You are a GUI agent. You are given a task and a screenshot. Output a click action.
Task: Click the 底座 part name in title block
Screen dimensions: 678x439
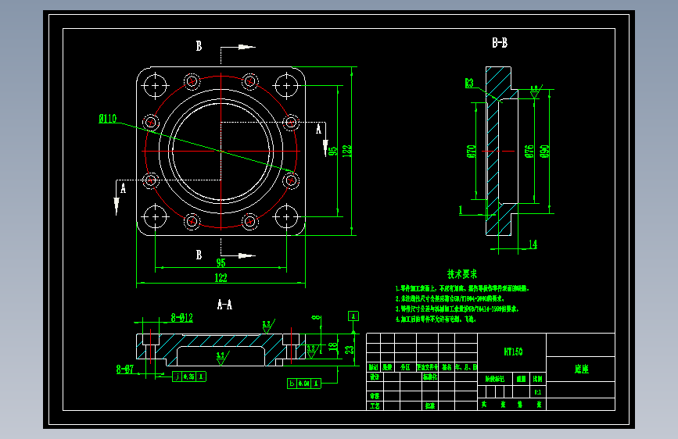click(581, 369)
